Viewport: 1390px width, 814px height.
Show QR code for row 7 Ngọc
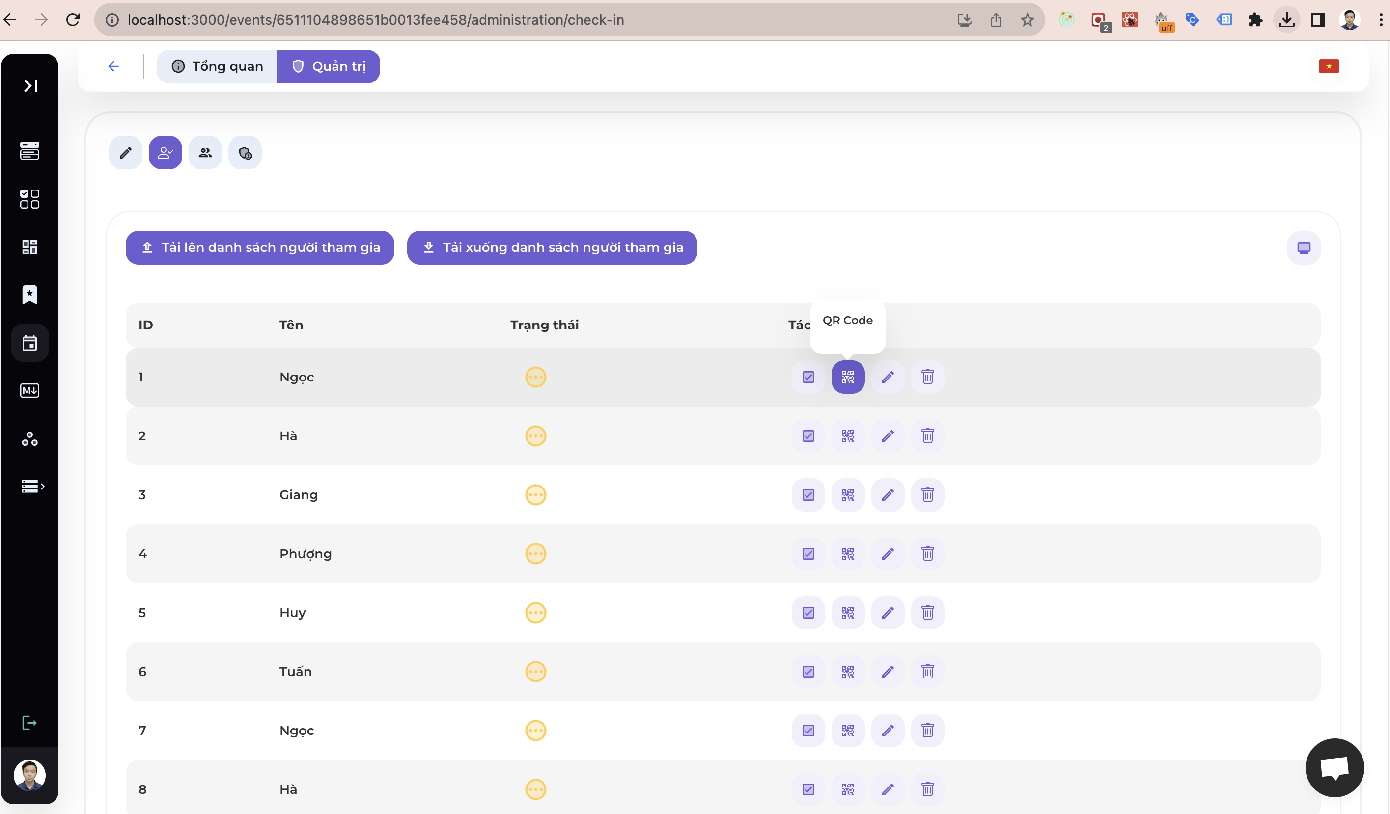[x=848, y=731]
